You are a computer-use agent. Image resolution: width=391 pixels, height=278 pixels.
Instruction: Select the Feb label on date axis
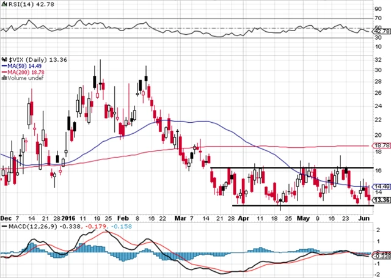pos(123,217)
